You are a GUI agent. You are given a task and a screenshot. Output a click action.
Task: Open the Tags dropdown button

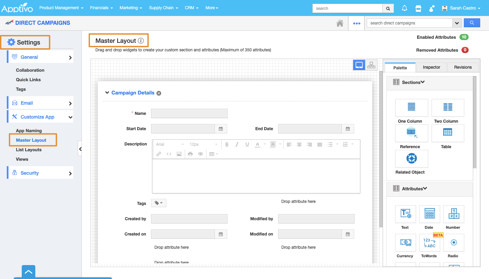[159, 203]
